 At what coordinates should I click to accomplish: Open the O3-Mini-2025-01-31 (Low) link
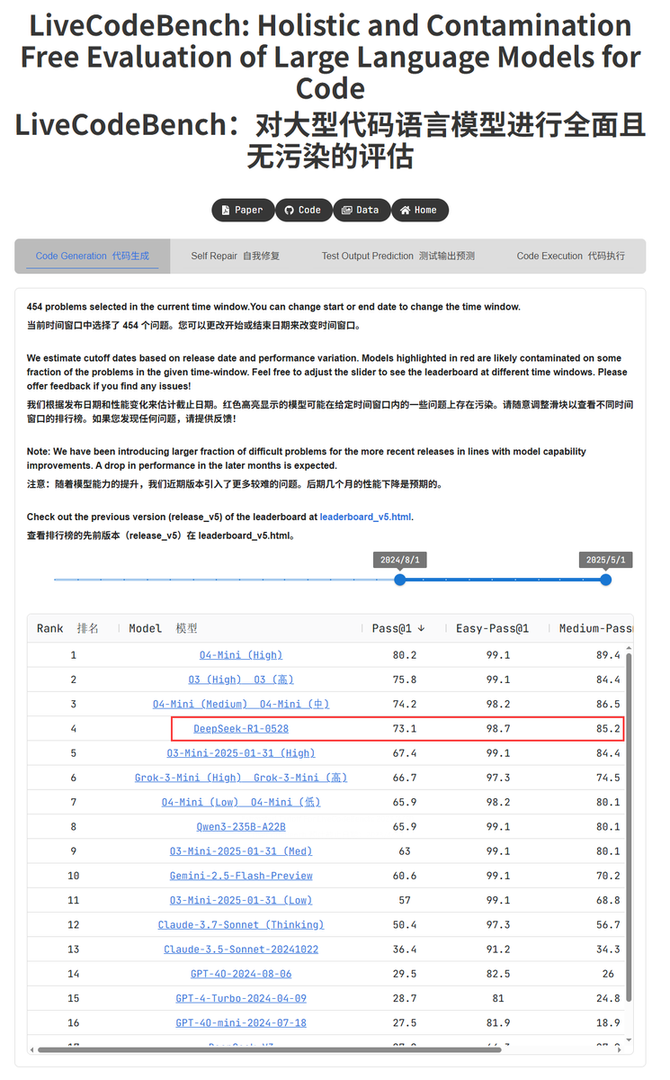pyautogui.click(x=241, y=900)
